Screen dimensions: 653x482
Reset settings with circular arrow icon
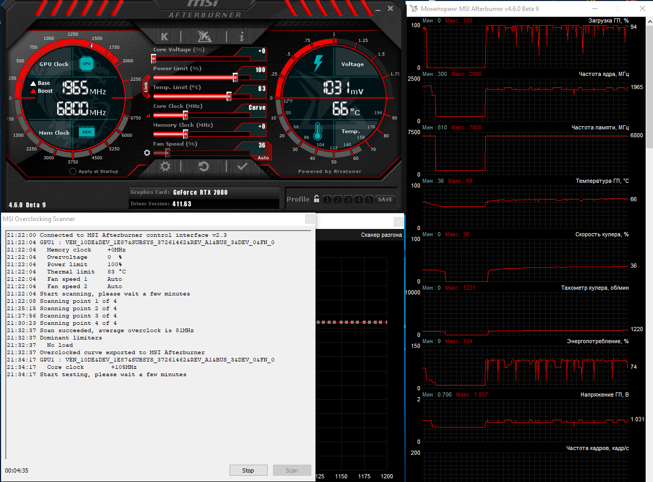click(203, 167)
